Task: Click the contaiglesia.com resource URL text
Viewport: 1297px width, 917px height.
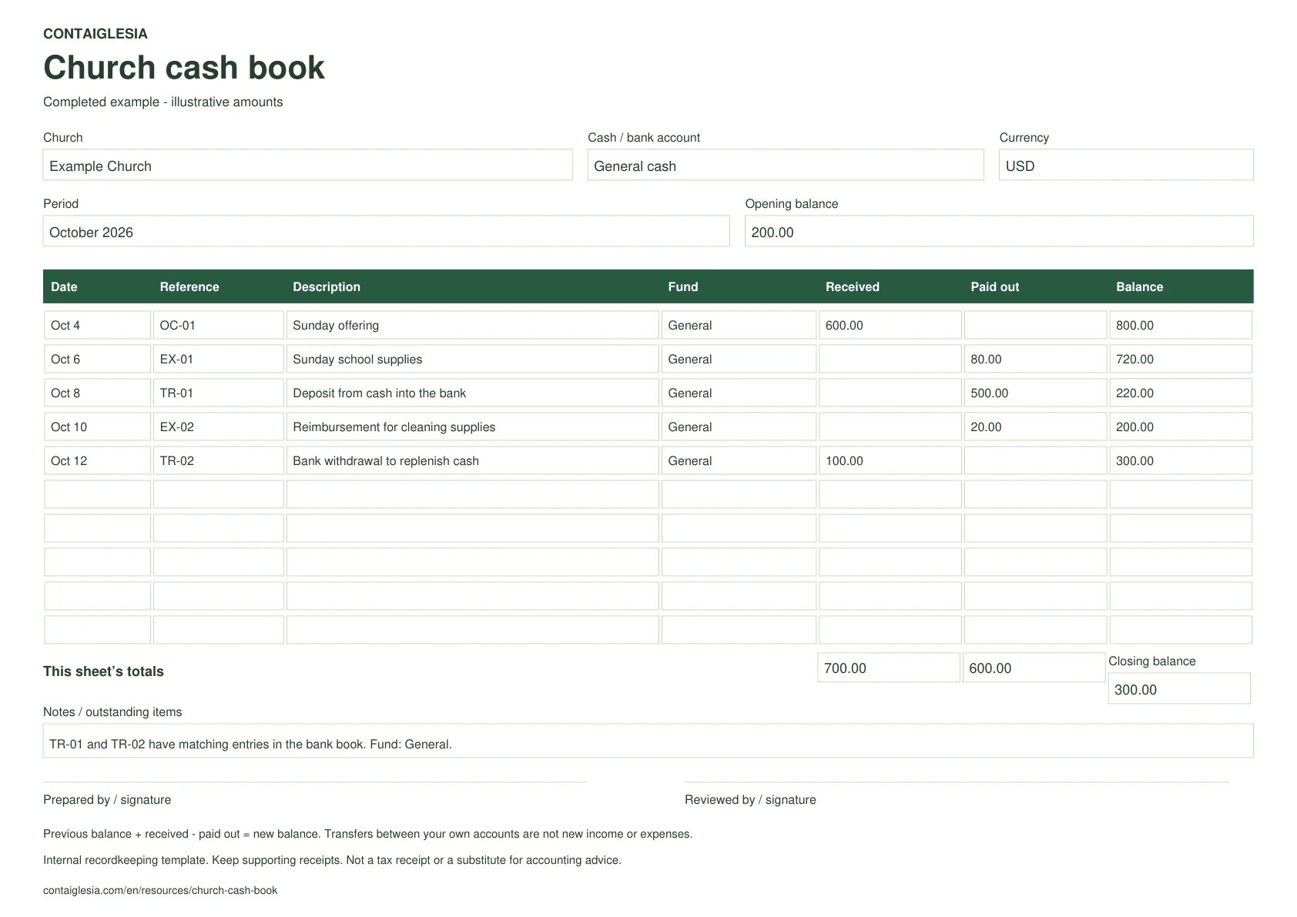Action: click(x=160, y=890)
